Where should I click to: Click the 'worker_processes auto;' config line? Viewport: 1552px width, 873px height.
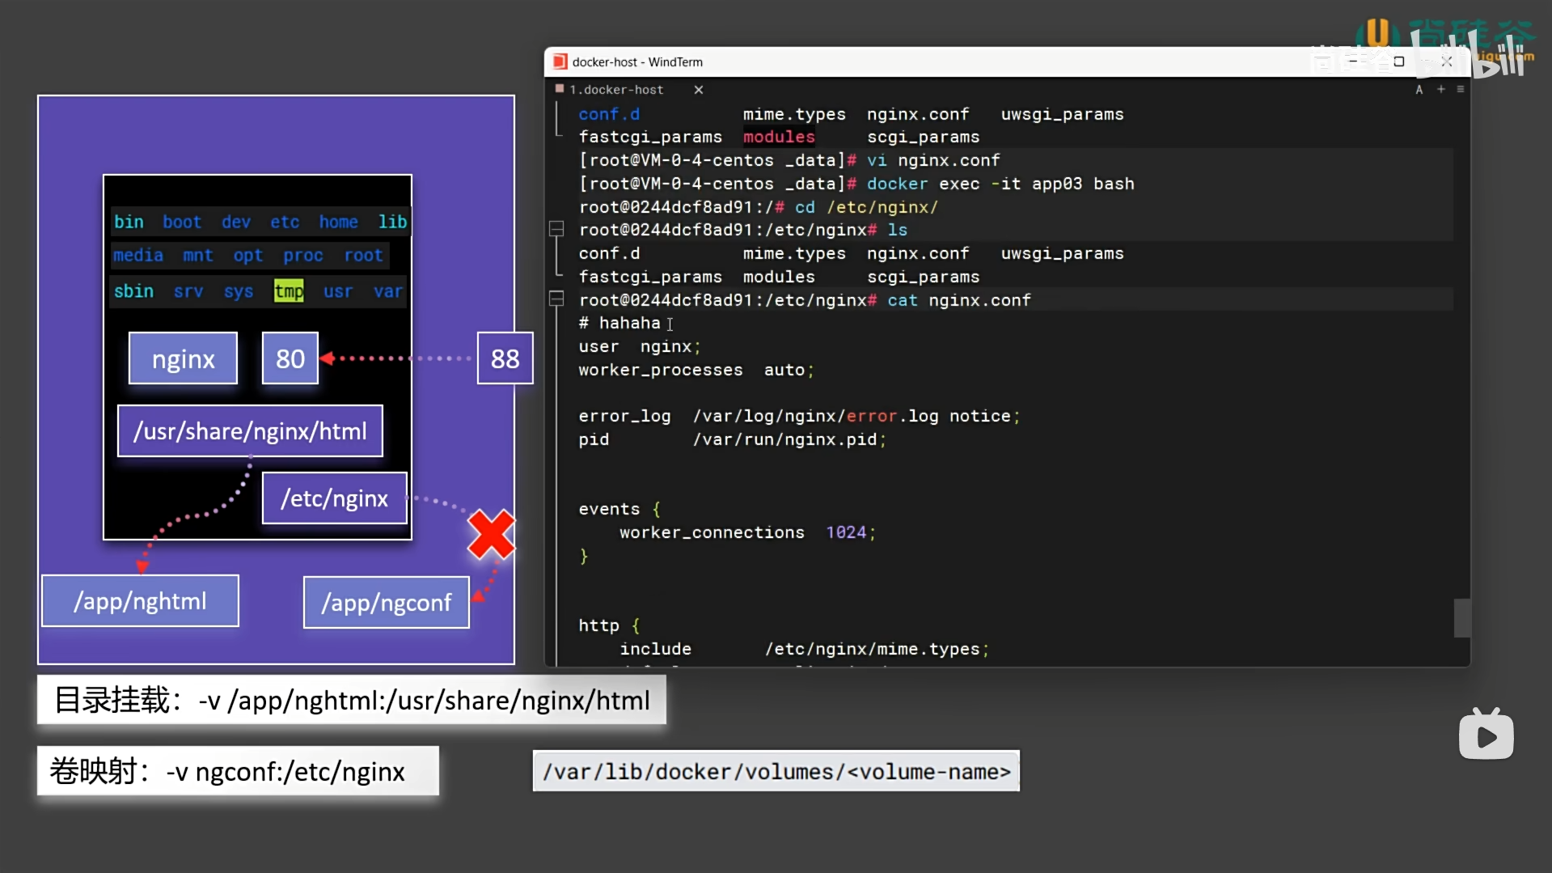point(696,370)
